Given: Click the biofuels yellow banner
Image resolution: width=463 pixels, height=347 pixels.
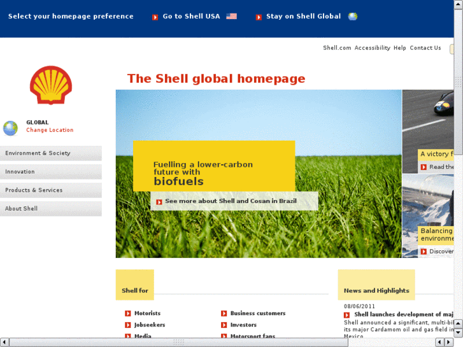Looking at the screenshot, I should (x=214, y=166).
